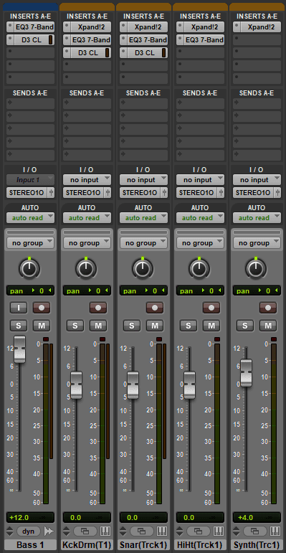Open the instrument view for Synth(Trc1) track
This screenshot has height=553, width=286.
(276, 531)
